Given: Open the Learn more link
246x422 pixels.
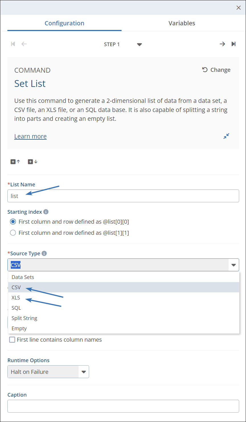Looking at the screenshot, I should (x=30, y=136).
